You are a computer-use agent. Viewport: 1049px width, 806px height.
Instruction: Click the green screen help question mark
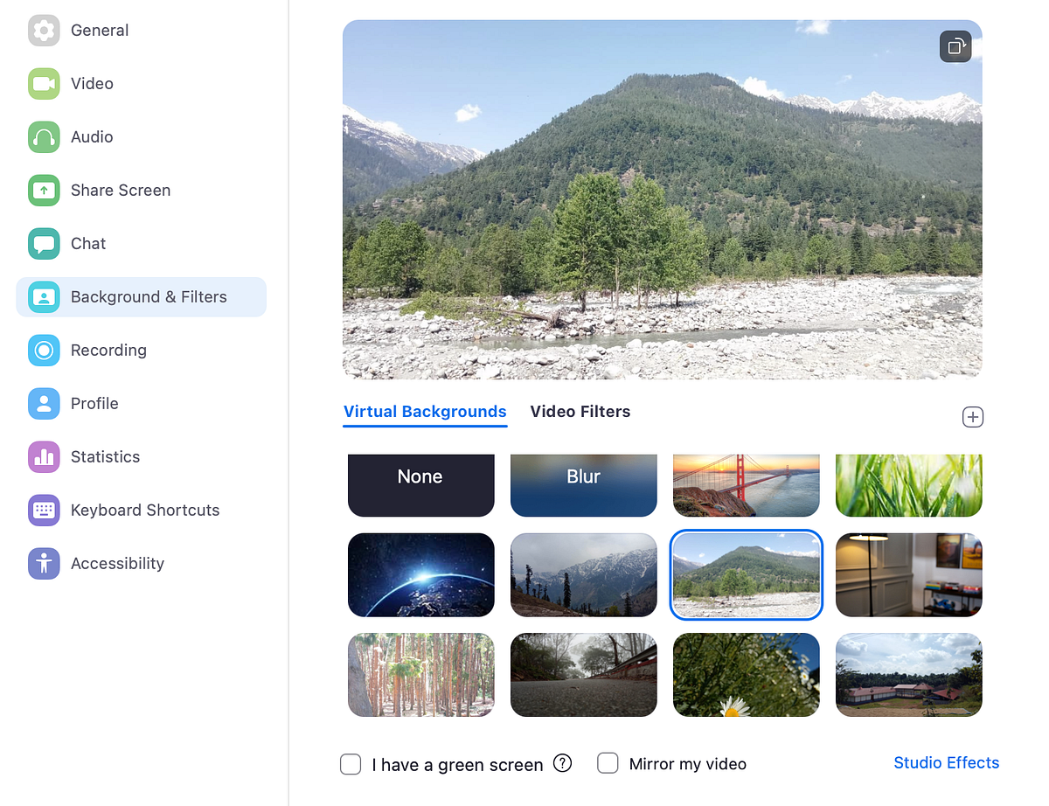coord(563,763)
